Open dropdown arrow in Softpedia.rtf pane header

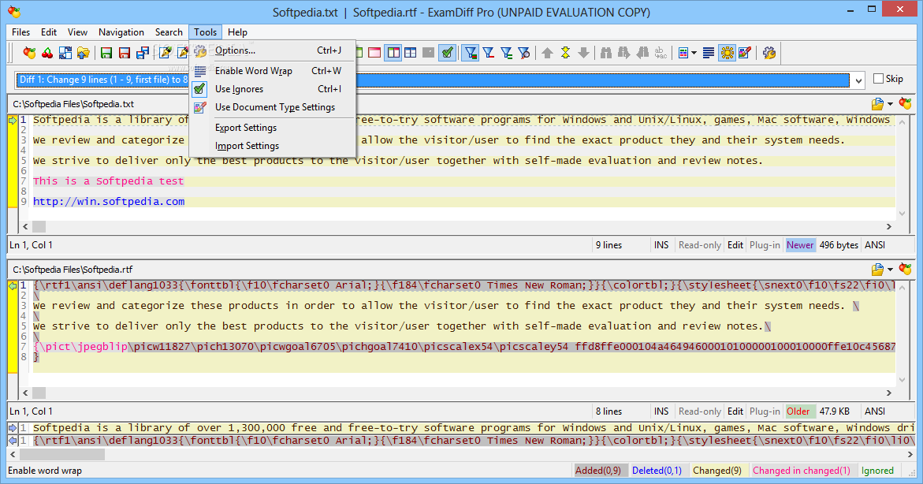click(x=890, y=270)
